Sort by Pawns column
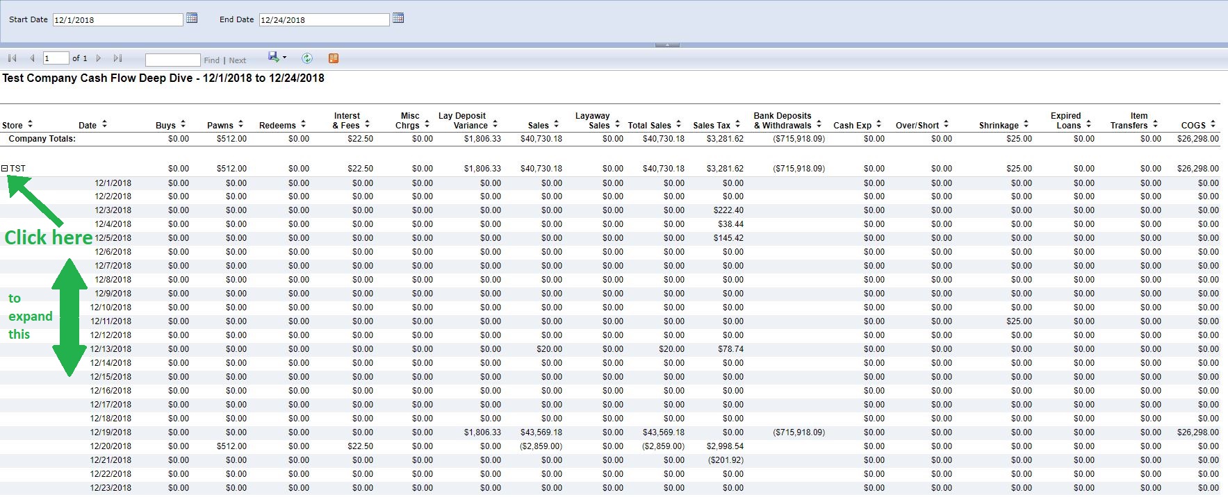Viewport: 1228px width, 497px height. click(x=240, y=124)
